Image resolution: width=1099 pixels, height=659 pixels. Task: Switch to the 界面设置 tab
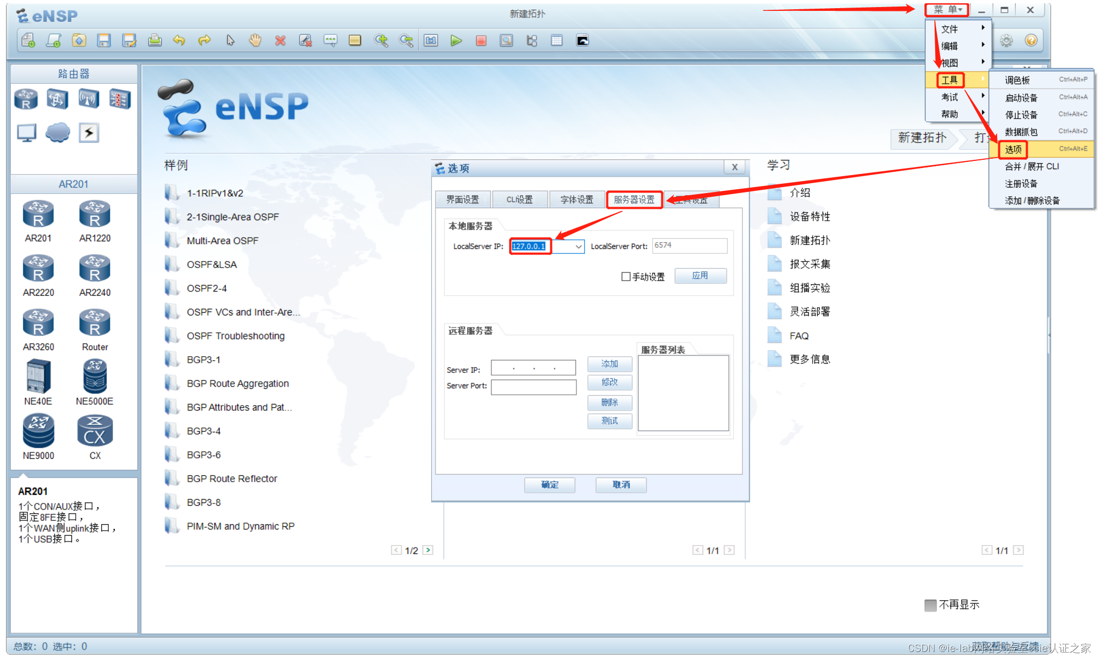[x=463, y=200]
